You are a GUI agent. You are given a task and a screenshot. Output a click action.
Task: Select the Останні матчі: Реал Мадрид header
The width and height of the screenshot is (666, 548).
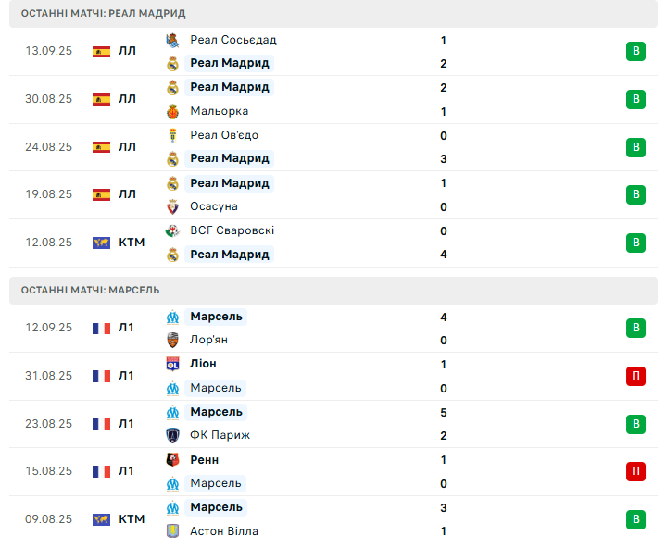click(333, 14)
